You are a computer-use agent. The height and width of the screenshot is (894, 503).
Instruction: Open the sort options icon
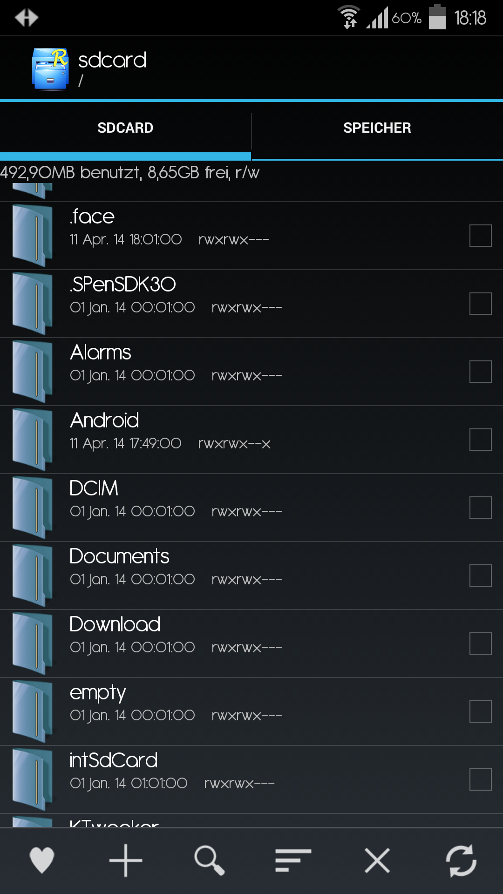293,860
